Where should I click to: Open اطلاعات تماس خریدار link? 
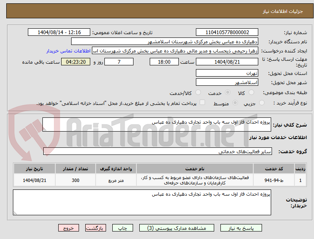69,51
